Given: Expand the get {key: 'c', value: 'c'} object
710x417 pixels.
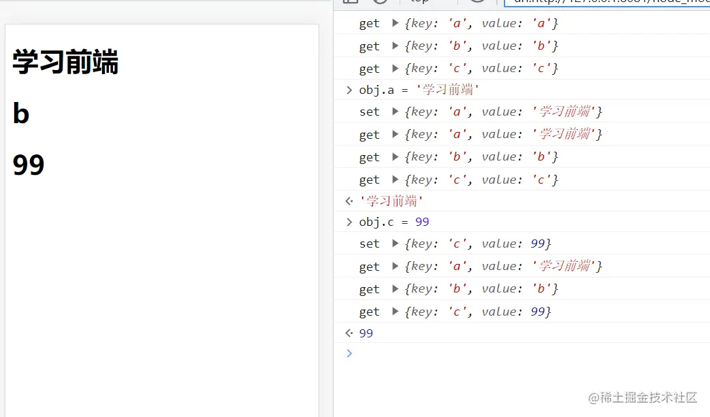Looking at the screenshot, I should 393,67.
